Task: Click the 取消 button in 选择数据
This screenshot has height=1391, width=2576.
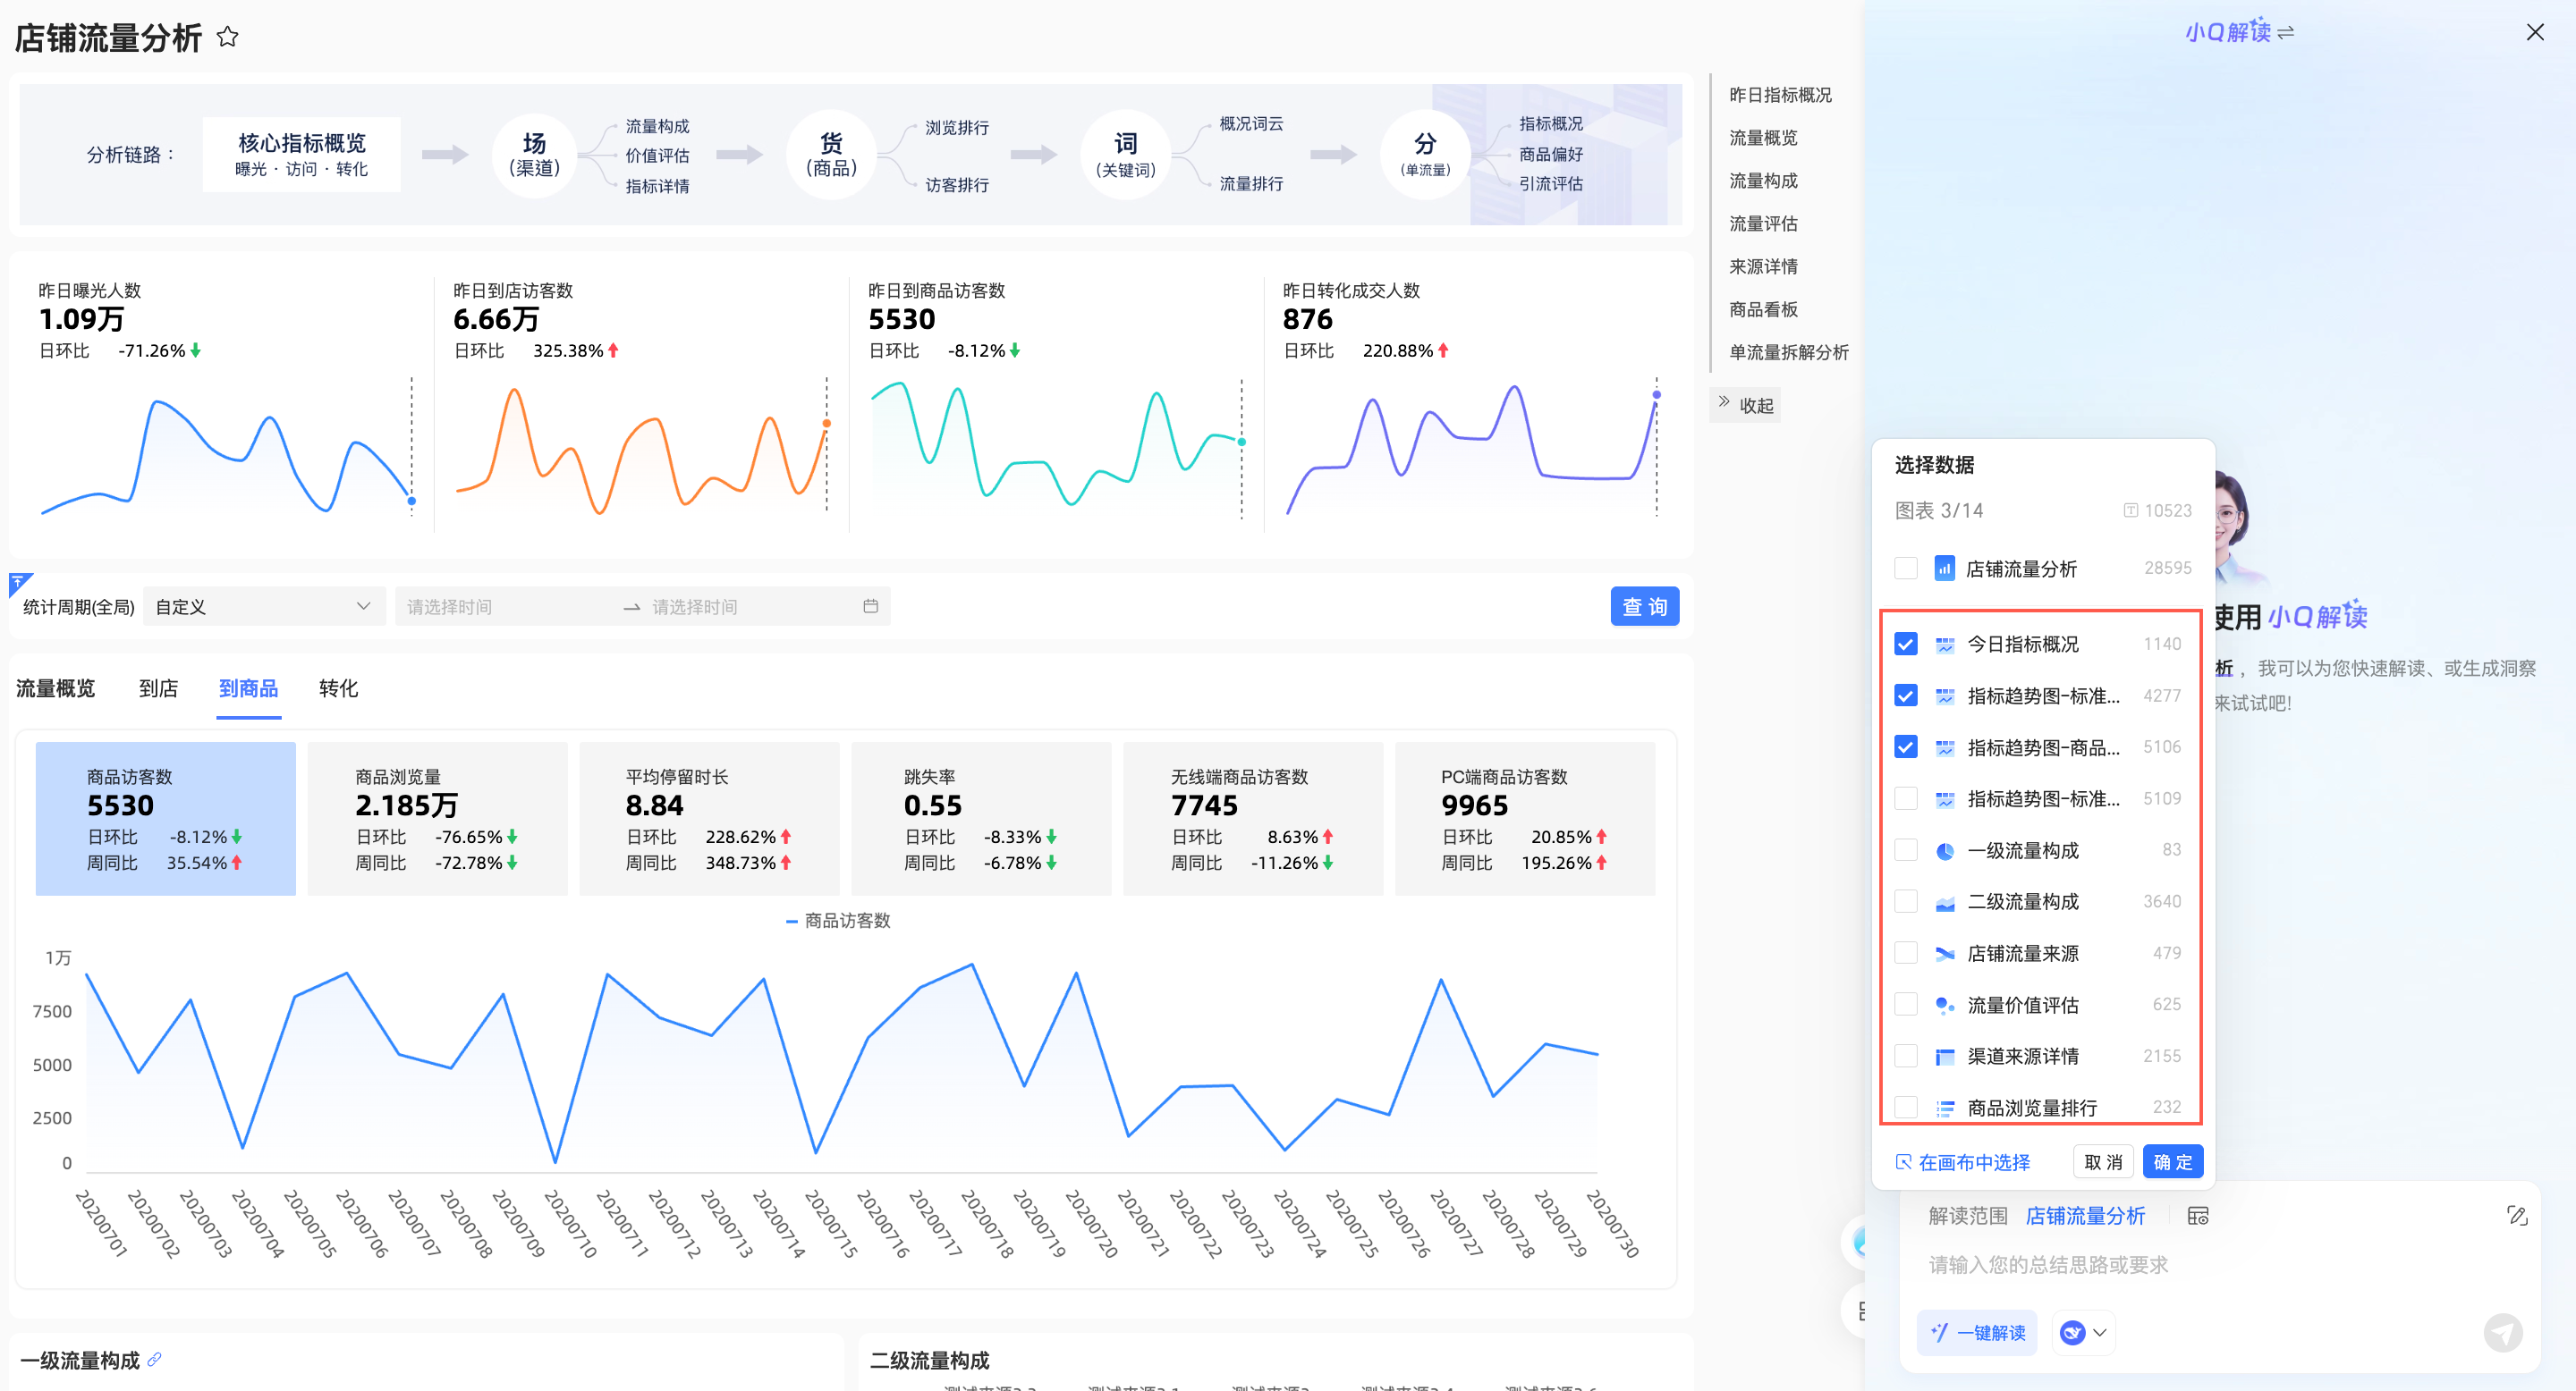Action: point(2103,1162)
